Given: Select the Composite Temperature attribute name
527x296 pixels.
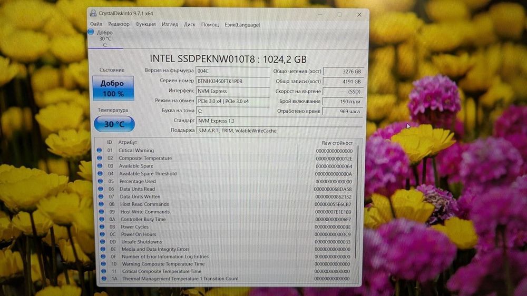Looking at the screenshot, I should click(x=145, y=158).
